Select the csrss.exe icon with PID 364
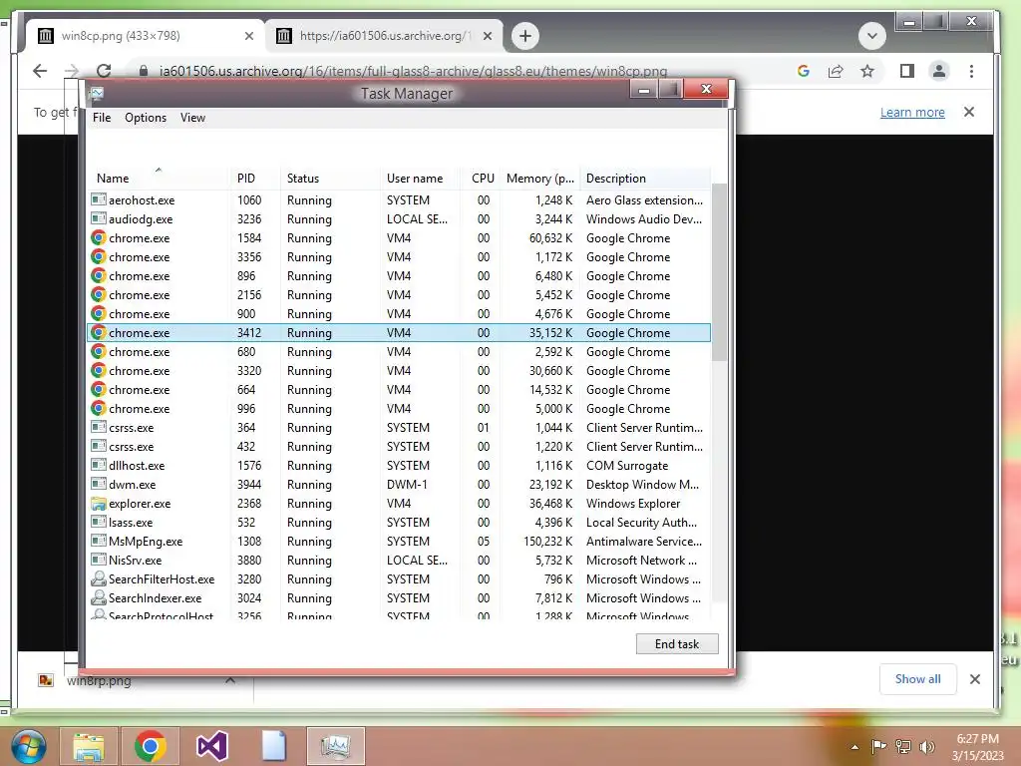The height and width of the screenshot is (766, 1021). point(99,427)
